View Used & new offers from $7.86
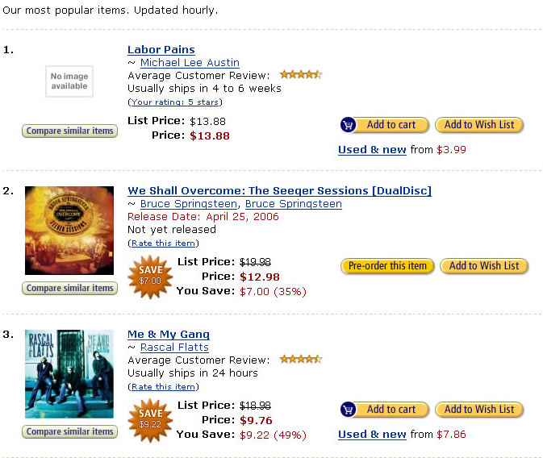543x458 pixels. pyautogui.click(x=372, y=435)
